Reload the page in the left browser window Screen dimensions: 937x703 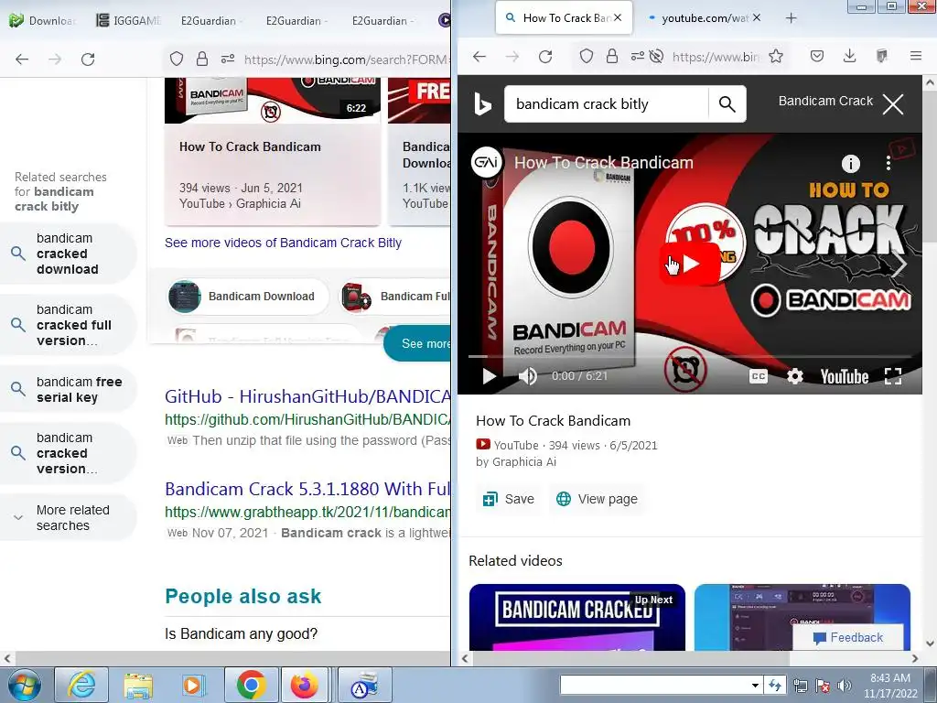tap(88, 59)
